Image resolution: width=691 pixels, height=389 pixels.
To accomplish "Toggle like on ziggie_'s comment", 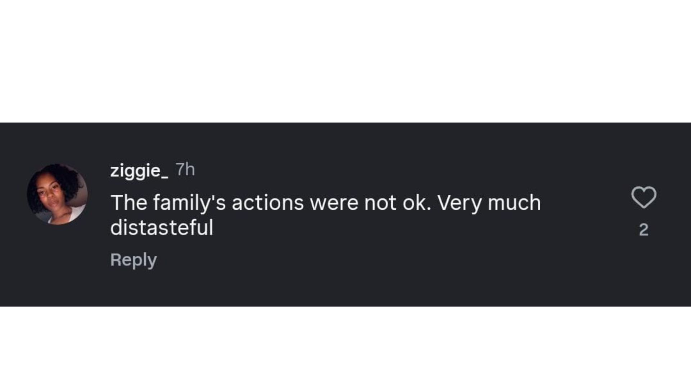I will (643, 197).
